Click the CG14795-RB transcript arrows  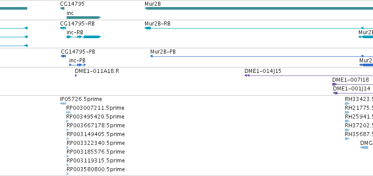point(63,28)
